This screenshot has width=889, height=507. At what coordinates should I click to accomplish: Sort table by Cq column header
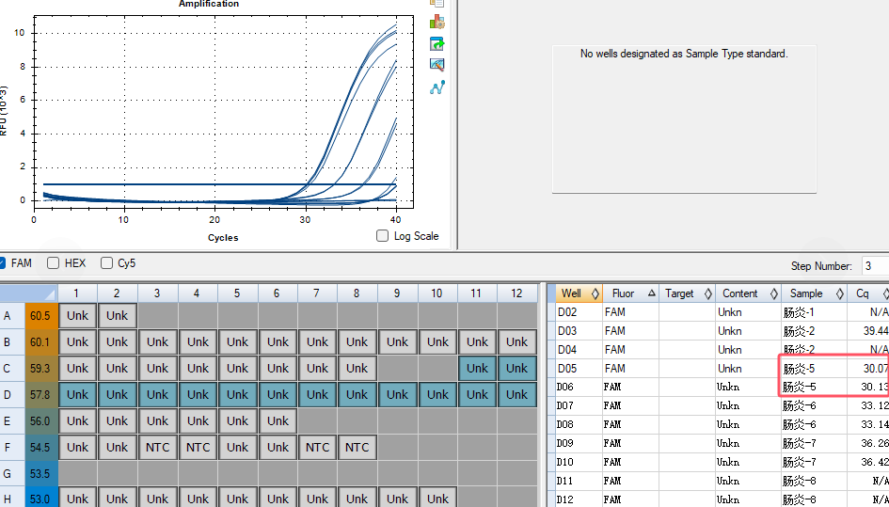(868, 293)
